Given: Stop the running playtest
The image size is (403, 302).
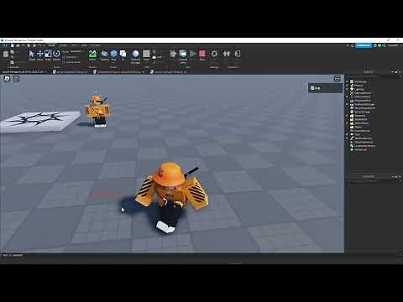Looking at the screenshot, I should (x=202, y=55).
